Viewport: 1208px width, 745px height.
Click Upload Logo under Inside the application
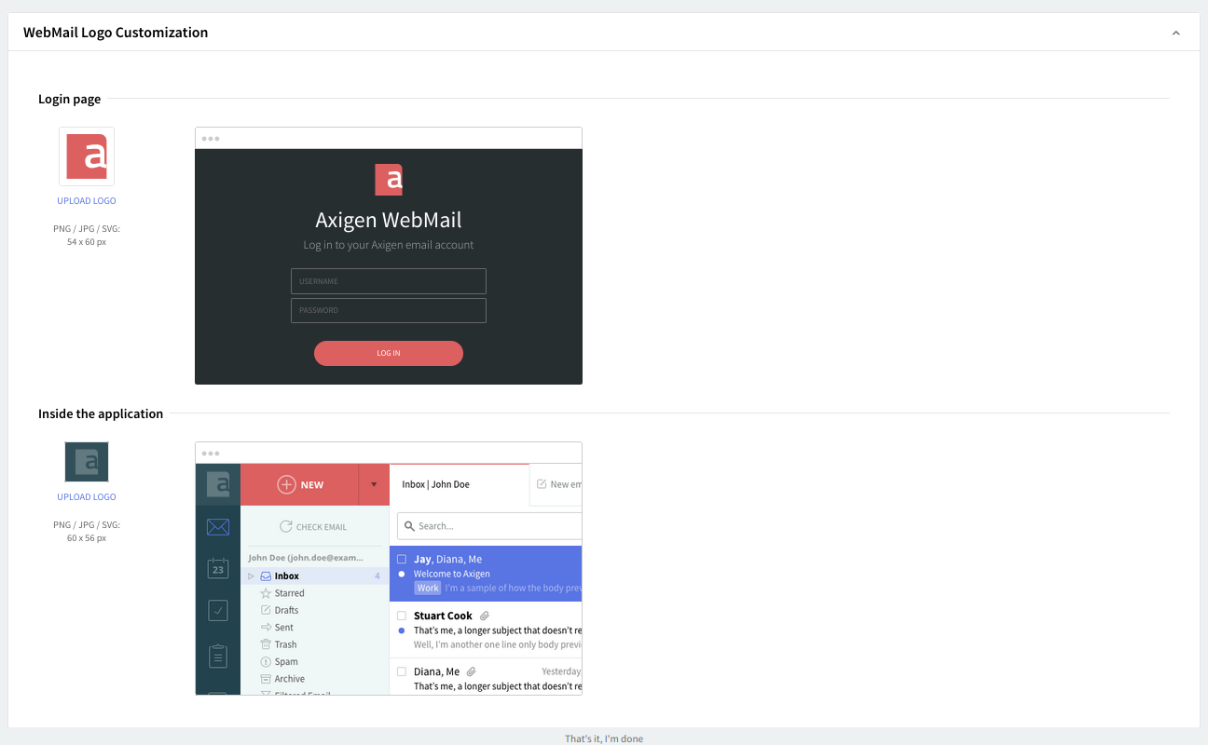point(87,497)
